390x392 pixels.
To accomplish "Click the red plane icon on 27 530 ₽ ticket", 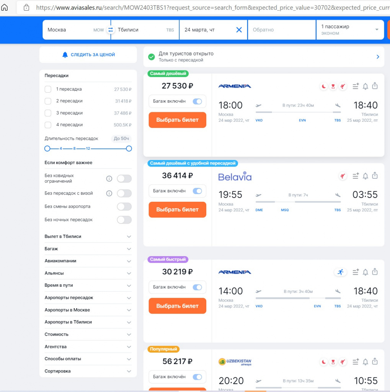I will pyautogui.click(x=343, y=87).
